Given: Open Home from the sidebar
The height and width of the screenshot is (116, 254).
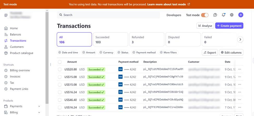Looking at the screenshot, I should (x=14, y=28).
